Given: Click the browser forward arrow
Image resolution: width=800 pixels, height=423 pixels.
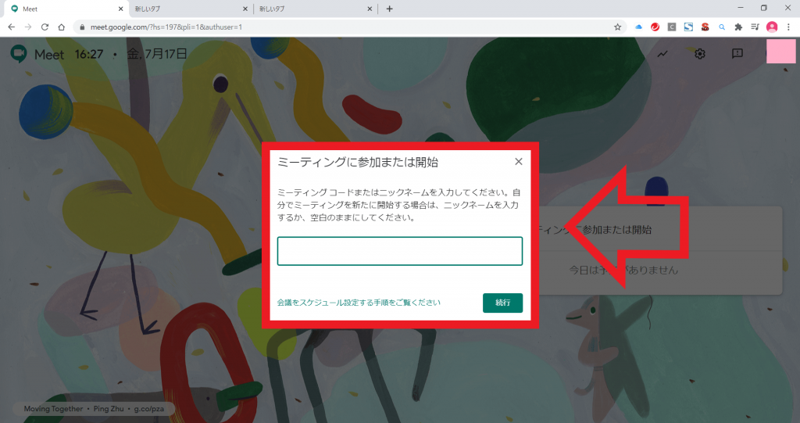Looking at the screenshot, I should (x=28, y=27).
